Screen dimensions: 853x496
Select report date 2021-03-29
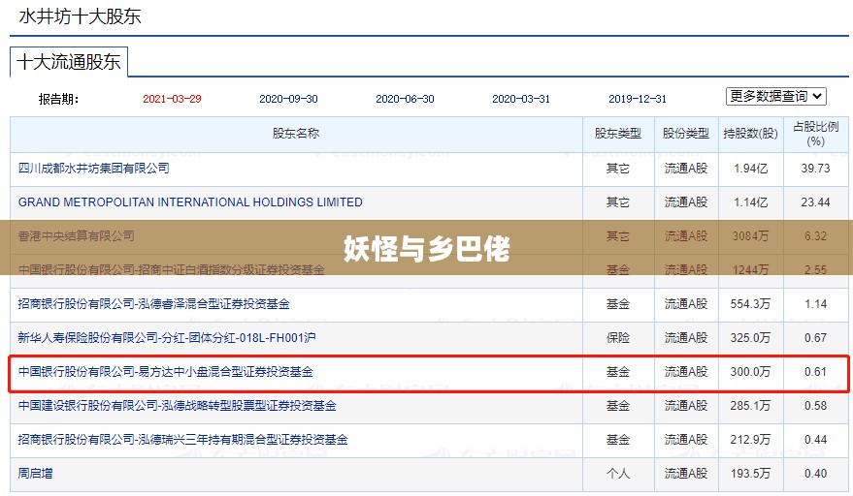(172, 99)
